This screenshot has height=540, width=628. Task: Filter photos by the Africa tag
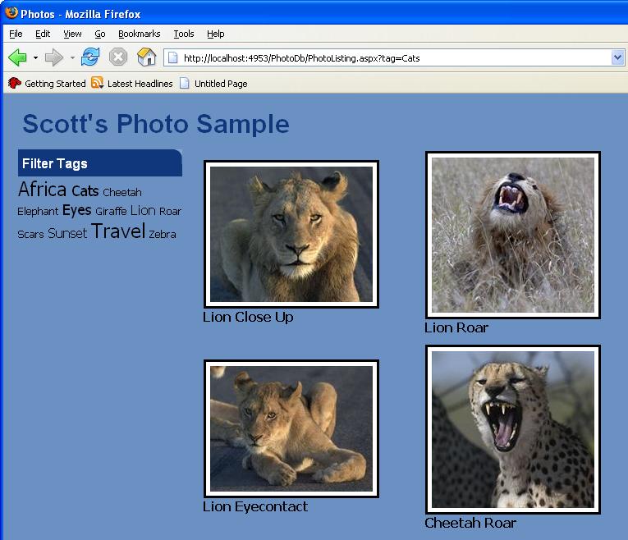pyautogui.click(x=42, y=189)
